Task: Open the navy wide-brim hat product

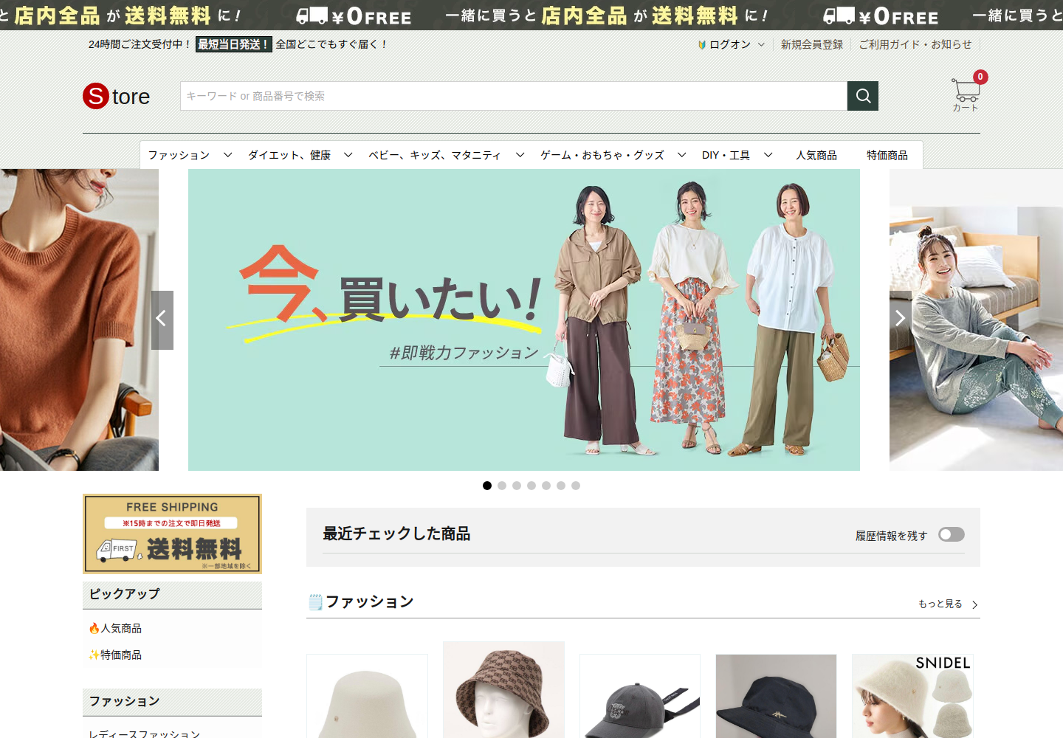Action: [776, 696]
